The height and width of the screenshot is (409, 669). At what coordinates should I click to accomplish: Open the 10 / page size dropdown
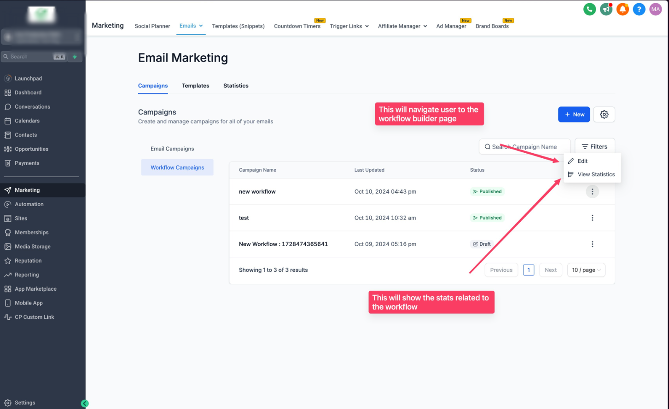pos(586,270)
